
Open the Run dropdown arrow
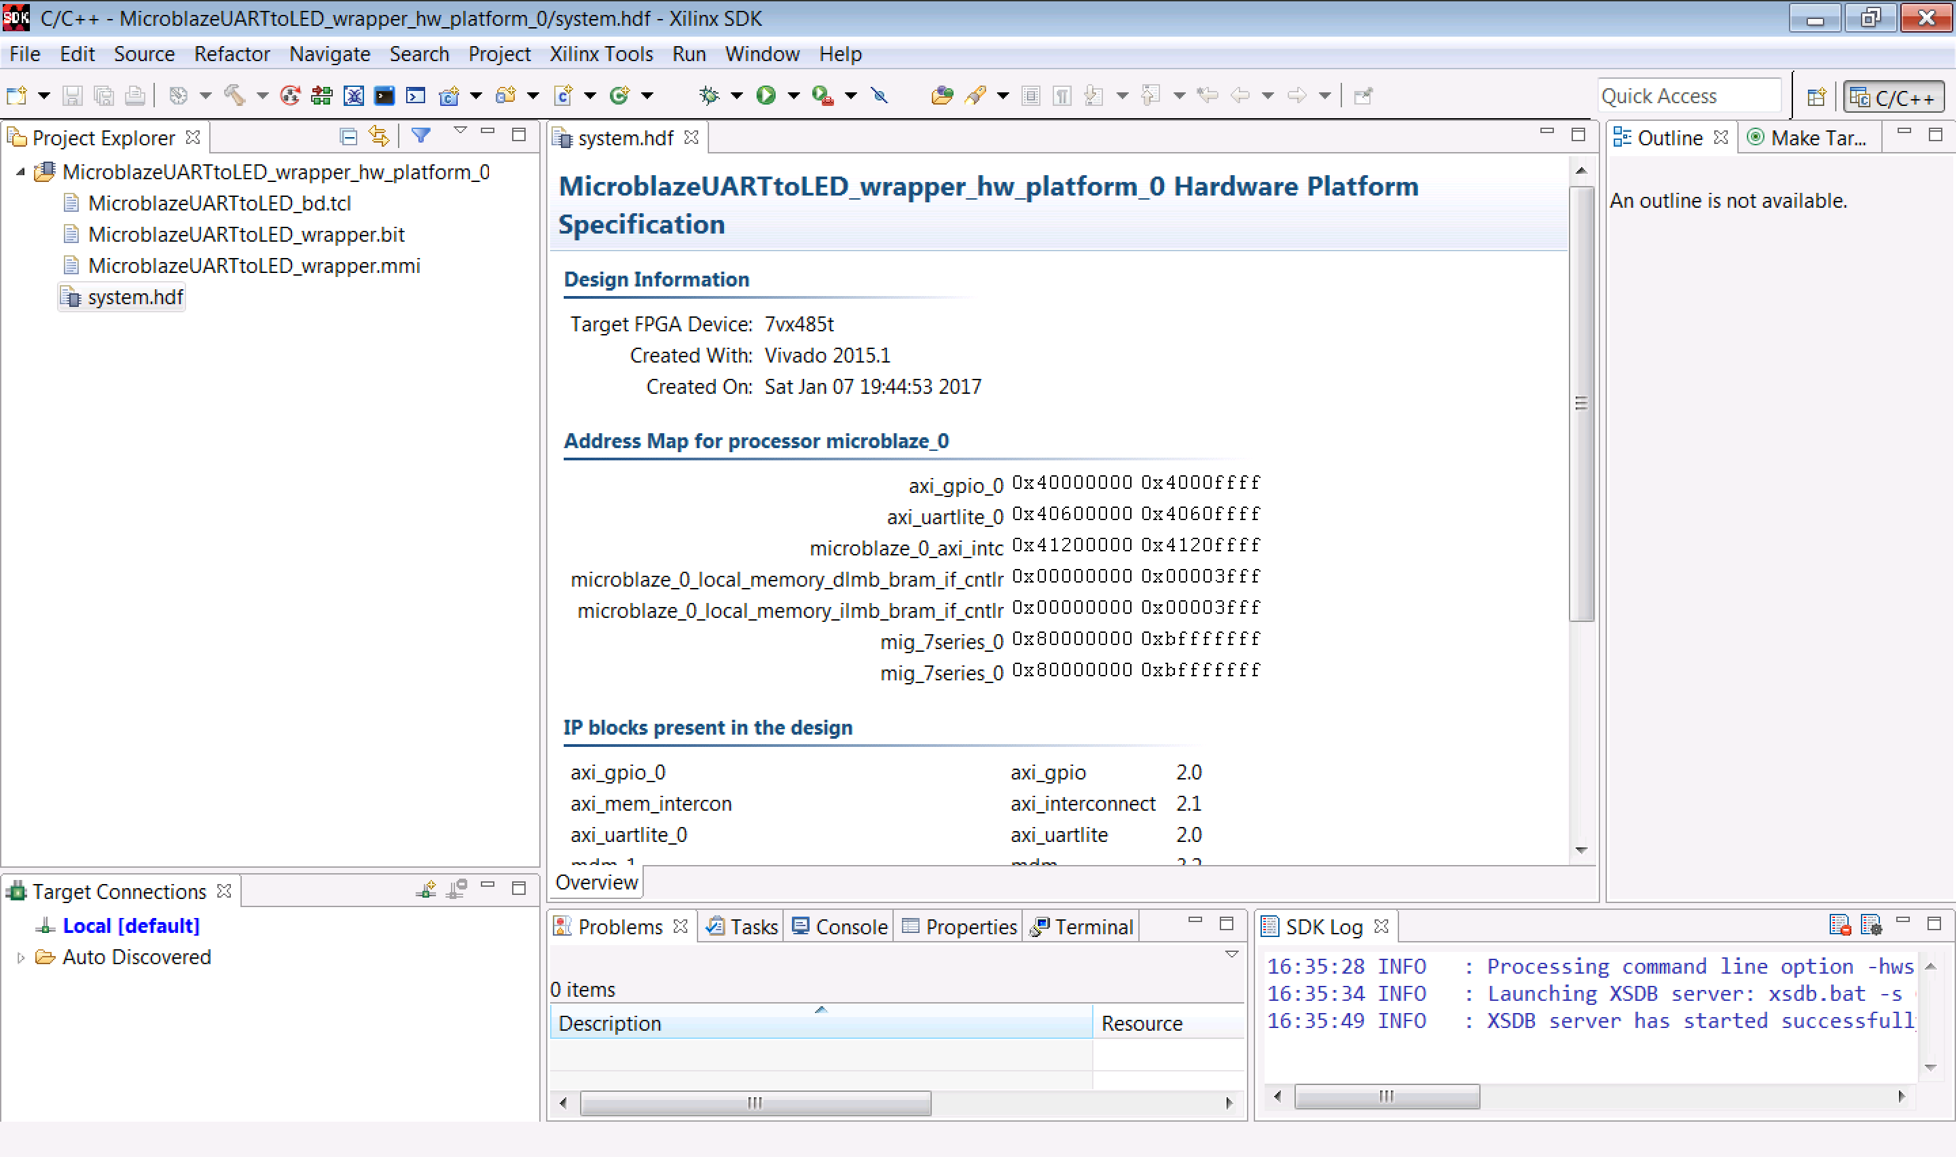pos(794,96)
